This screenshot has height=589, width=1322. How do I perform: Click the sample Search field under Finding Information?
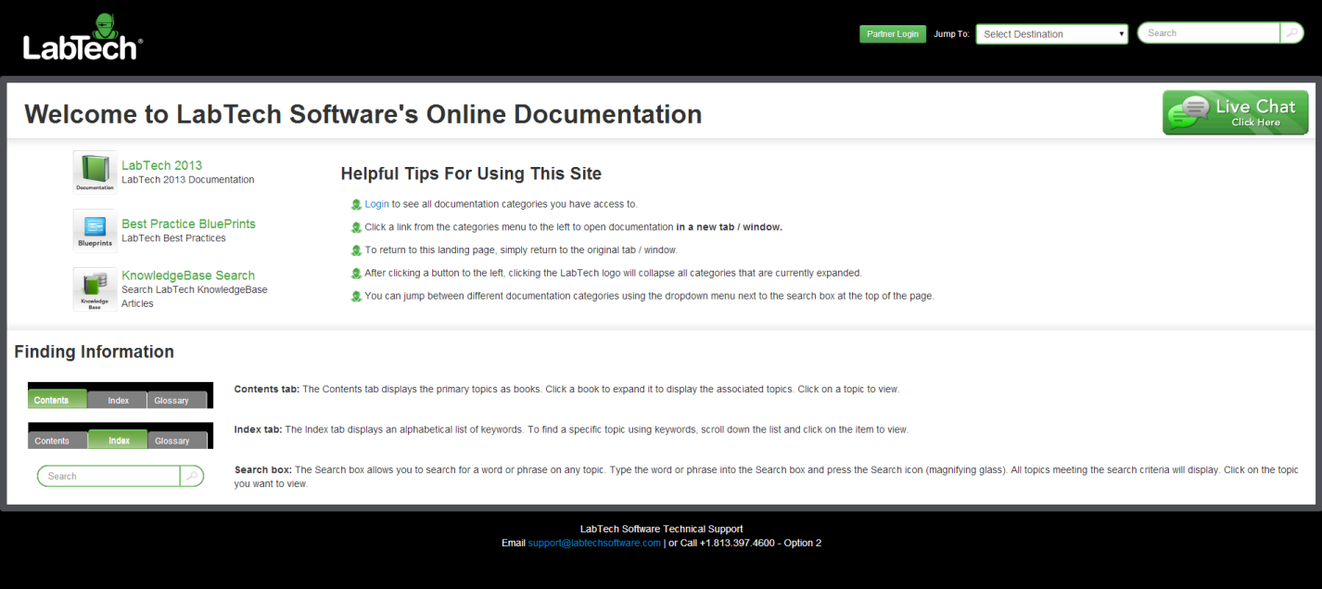tap(108, 476)
